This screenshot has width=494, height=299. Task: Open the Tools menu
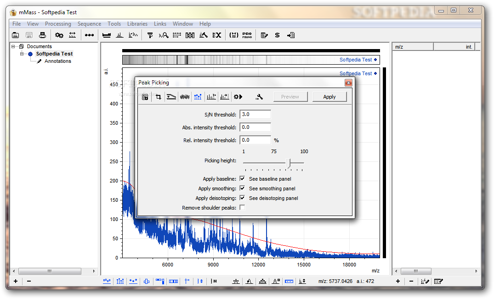[x=114, y=24]
